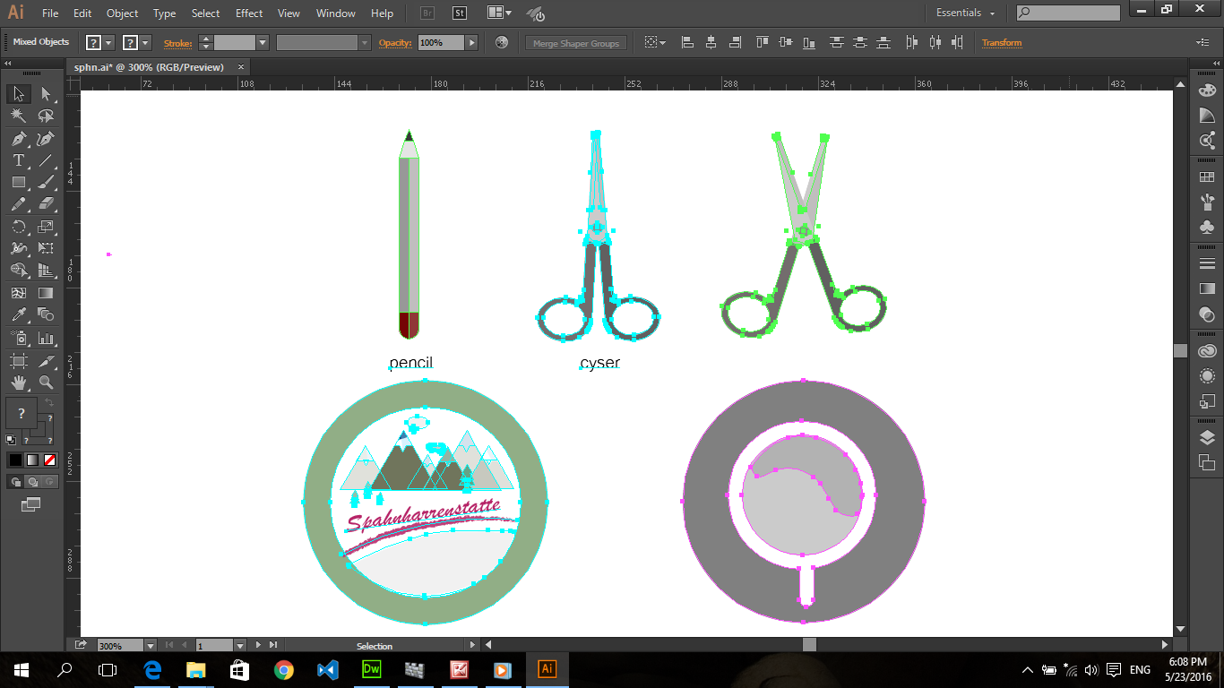Click the Horizontal Align Left icon

(x=687, y=43)
